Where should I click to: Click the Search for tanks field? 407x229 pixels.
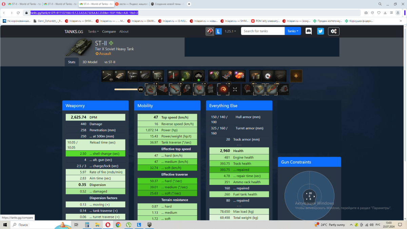click(x=263, y=31)
